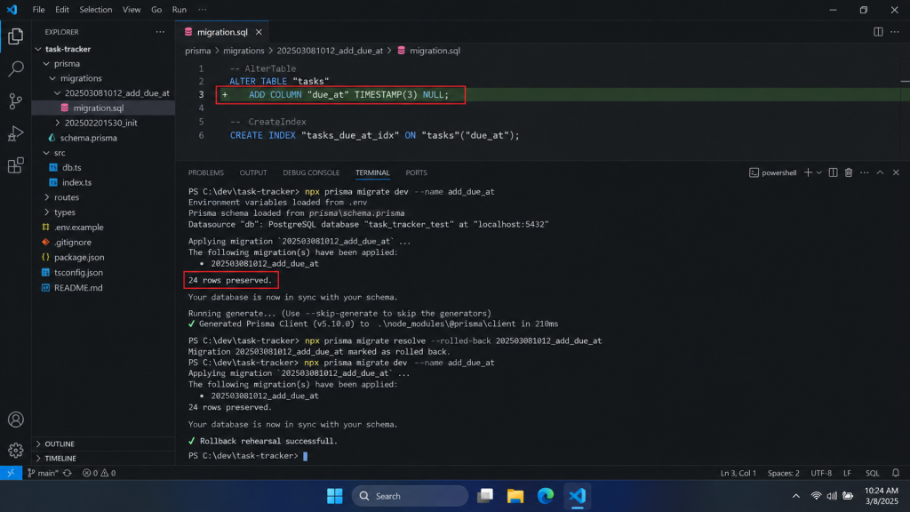910x512 pixels.
Task: Click the remote window status bar icon
Action: pyautogui.click(x=11, y=473)
